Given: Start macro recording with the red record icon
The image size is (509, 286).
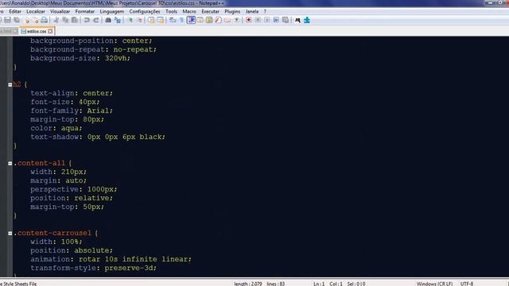Looking at the screenshot, I should [249, 20].
